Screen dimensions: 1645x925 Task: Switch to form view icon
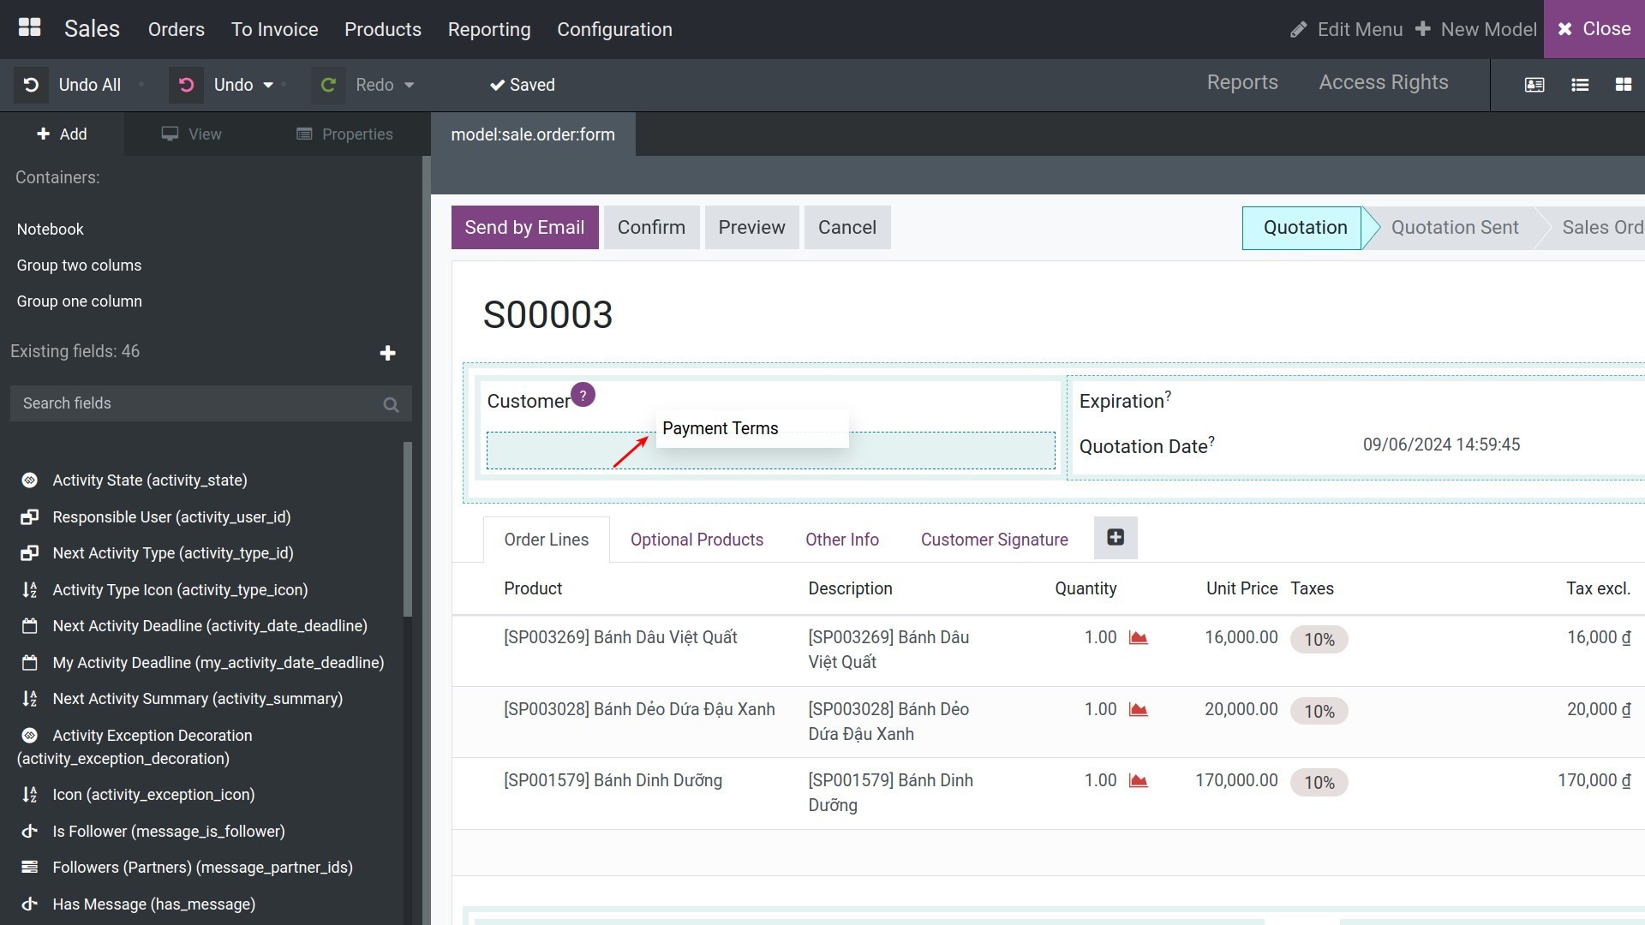point(1534,85)
